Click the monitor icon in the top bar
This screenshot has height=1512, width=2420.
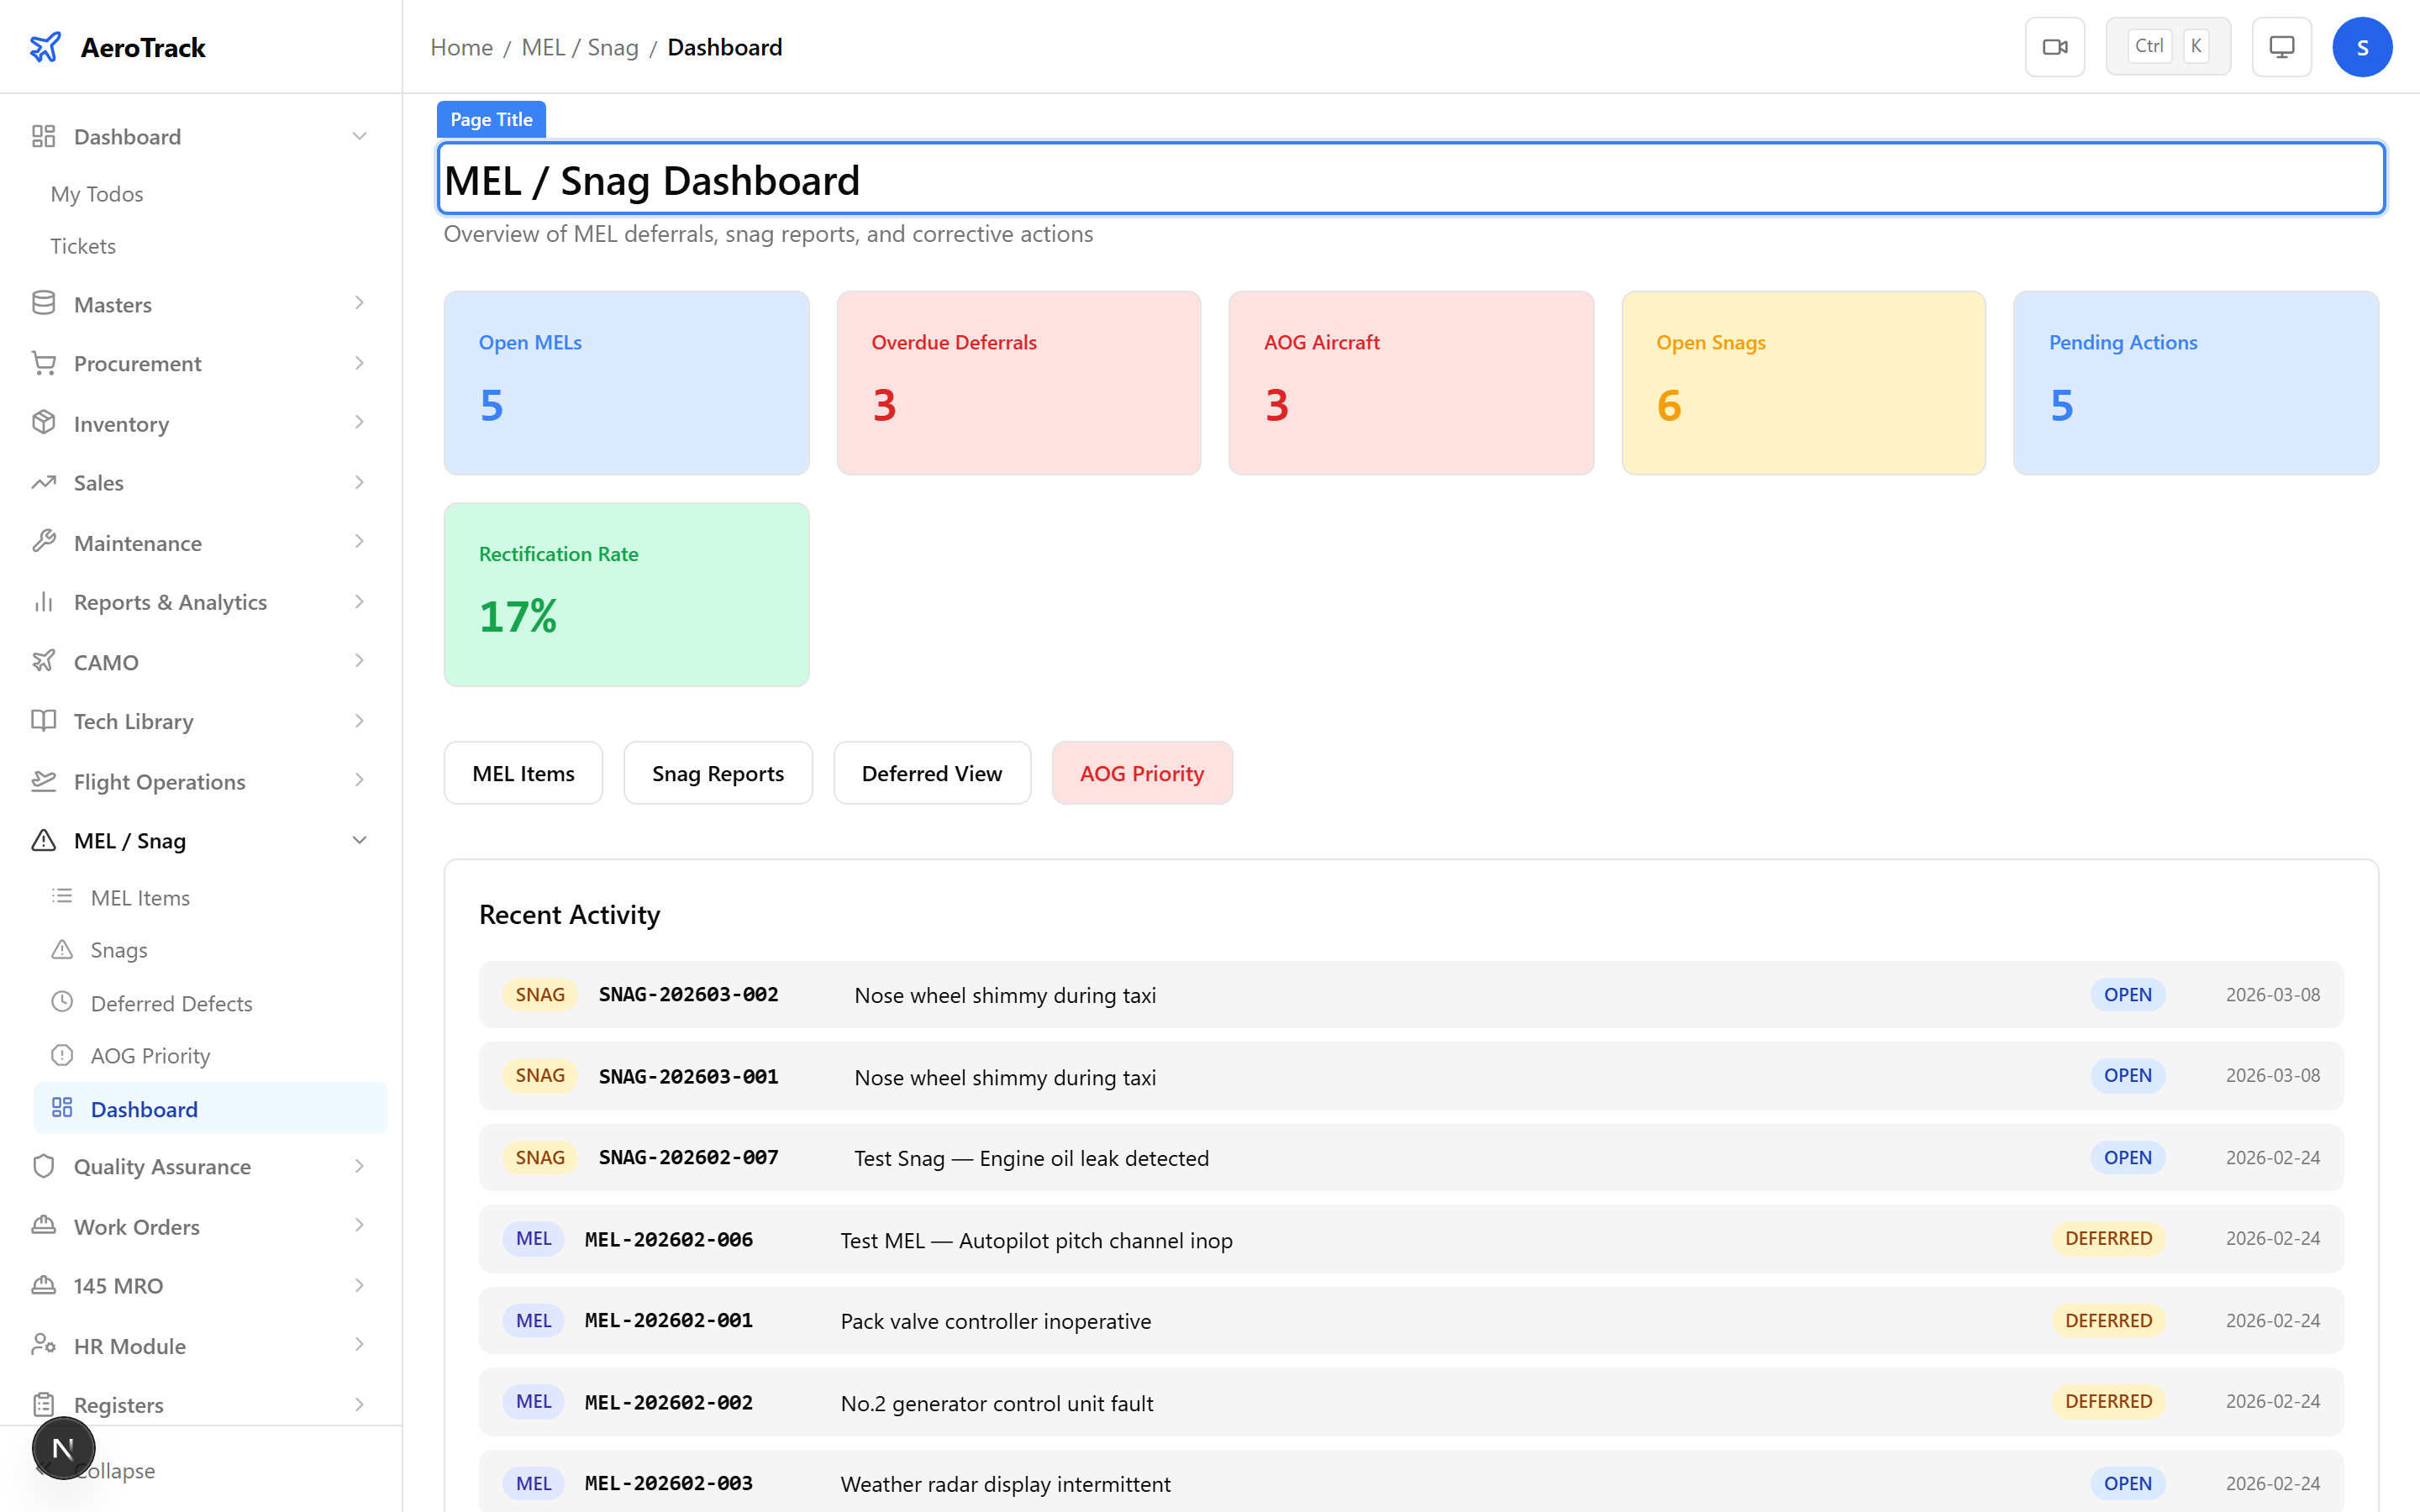click(2280, 46)
